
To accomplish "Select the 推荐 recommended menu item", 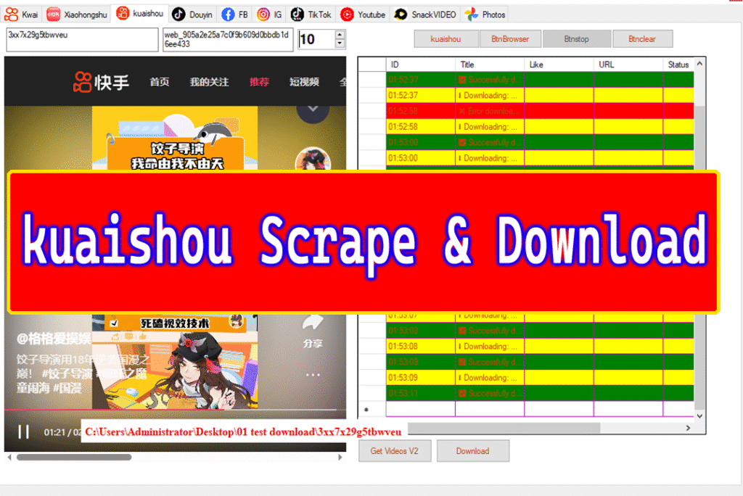I will coord(259,82).
